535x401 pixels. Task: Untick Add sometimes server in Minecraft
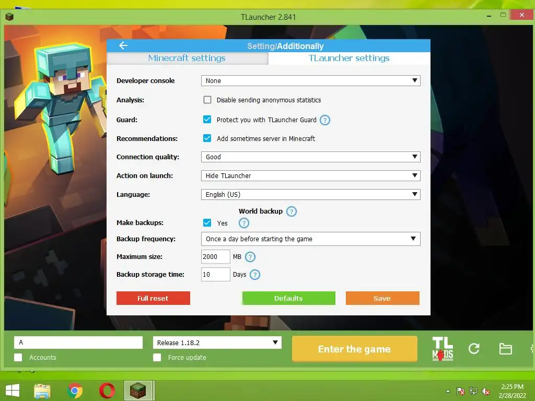click(x=207, y=138)
